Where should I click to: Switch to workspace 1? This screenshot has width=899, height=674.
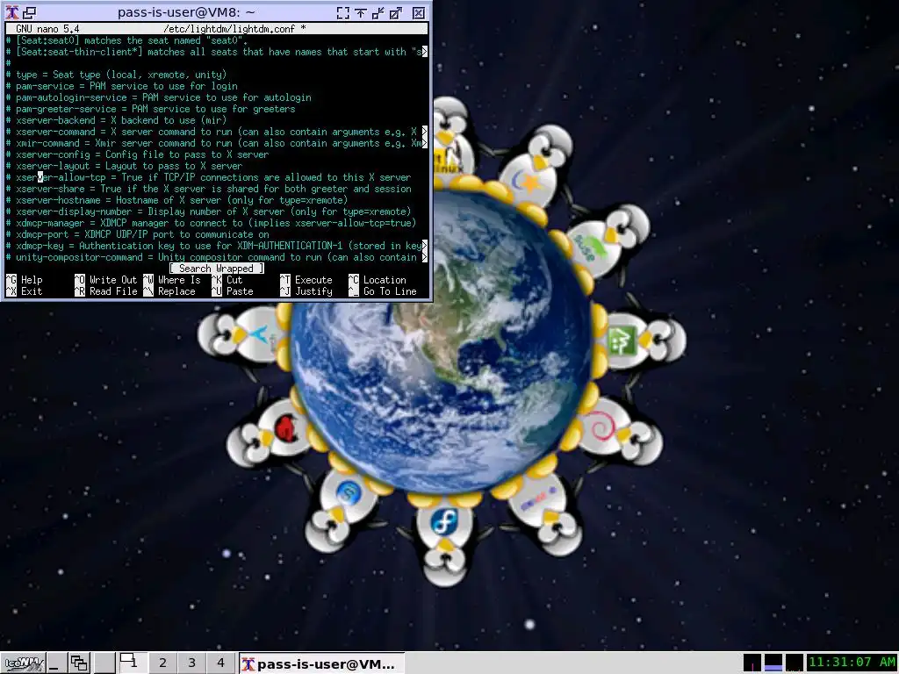pos(133,663)
